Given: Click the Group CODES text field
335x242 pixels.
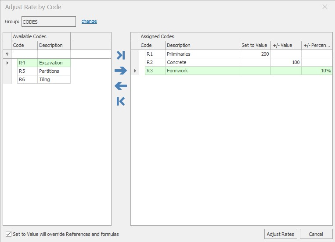Looking at the screenshot, I should tap(48, 21).
